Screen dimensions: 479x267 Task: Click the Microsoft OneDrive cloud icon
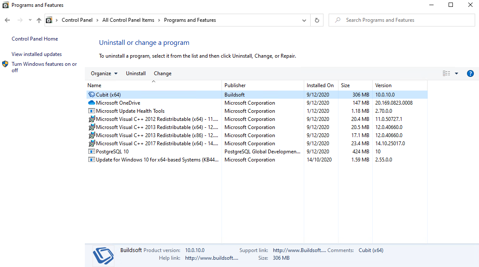coord(91,103)
